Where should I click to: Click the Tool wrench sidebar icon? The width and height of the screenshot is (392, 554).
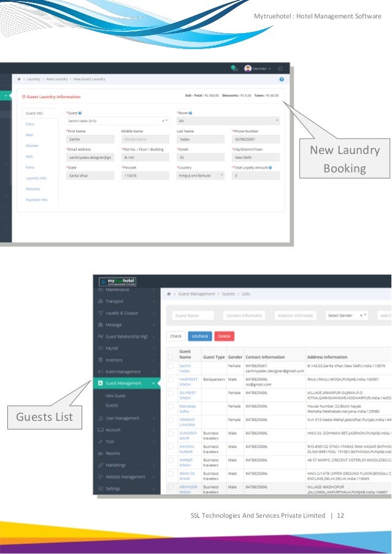[100, 442]
